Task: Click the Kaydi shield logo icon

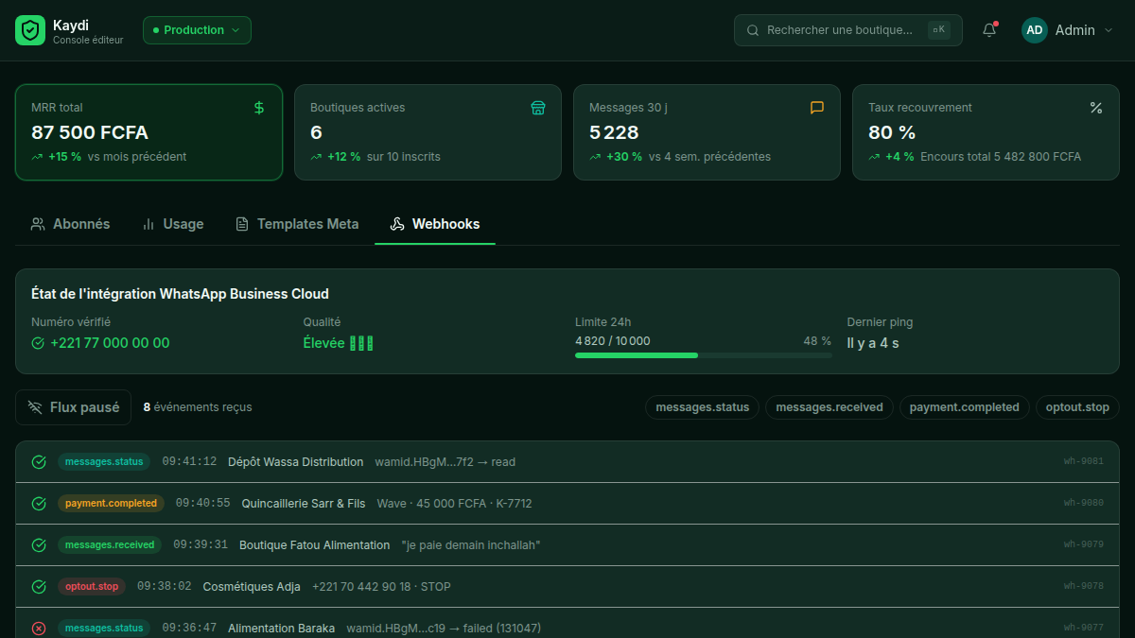Action: pos(30,30)
